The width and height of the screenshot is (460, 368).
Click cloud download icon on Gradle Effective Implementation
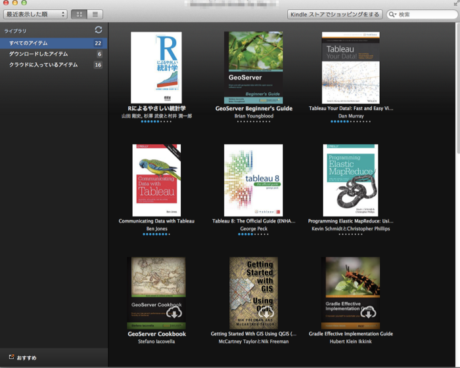coord(368,313)
